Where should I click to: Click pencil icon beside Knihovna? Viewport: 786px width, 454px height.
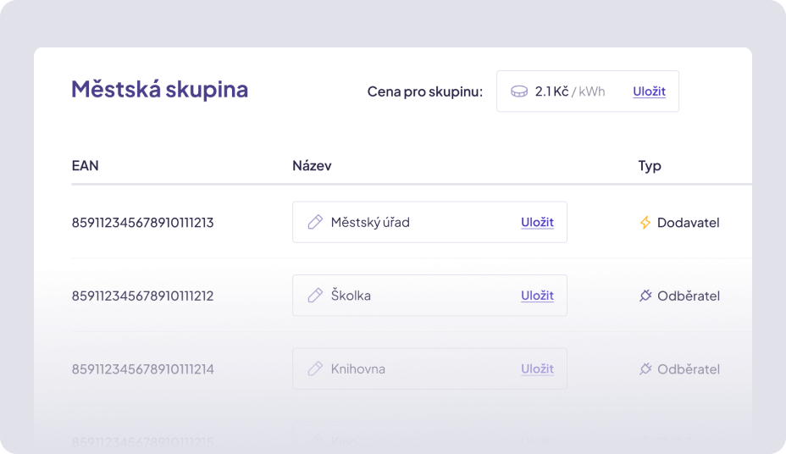315,368
